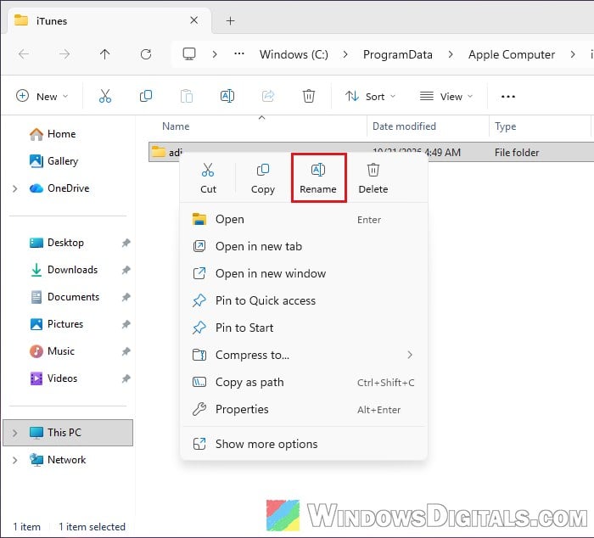Click chevron after Windows (C:) breadcrumb
The image size is (594, 538).
(345, 54)
